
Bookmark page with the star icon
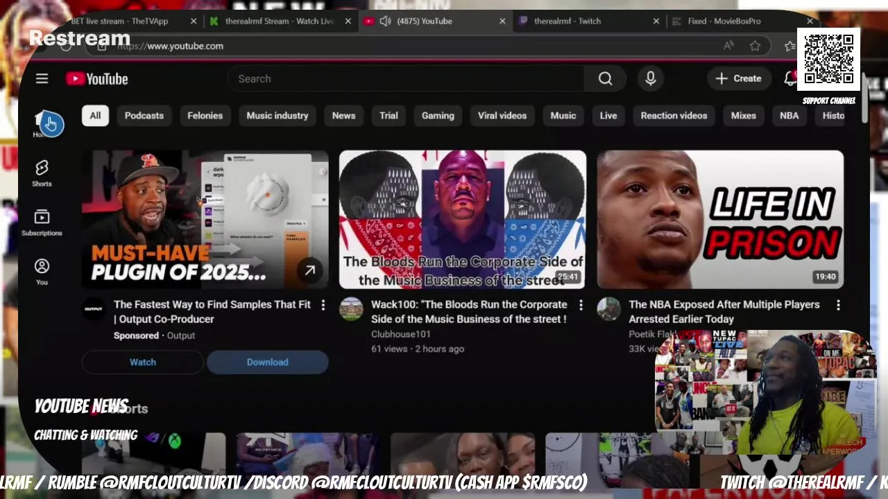[755, 46]
